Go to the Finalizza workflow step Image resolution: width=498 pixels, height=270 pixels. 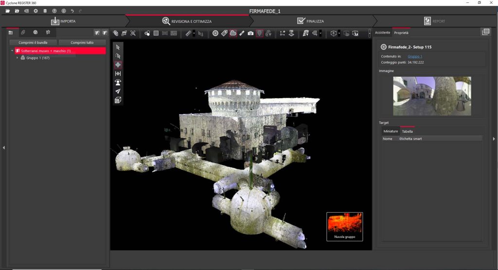[x=311, y=21]
